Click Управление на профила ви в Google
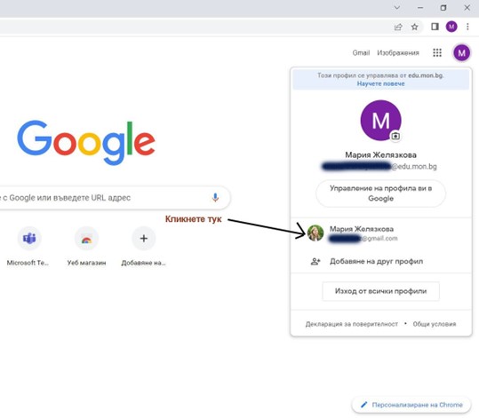Viewport: 479px width, 418px height. pos(380,193)
